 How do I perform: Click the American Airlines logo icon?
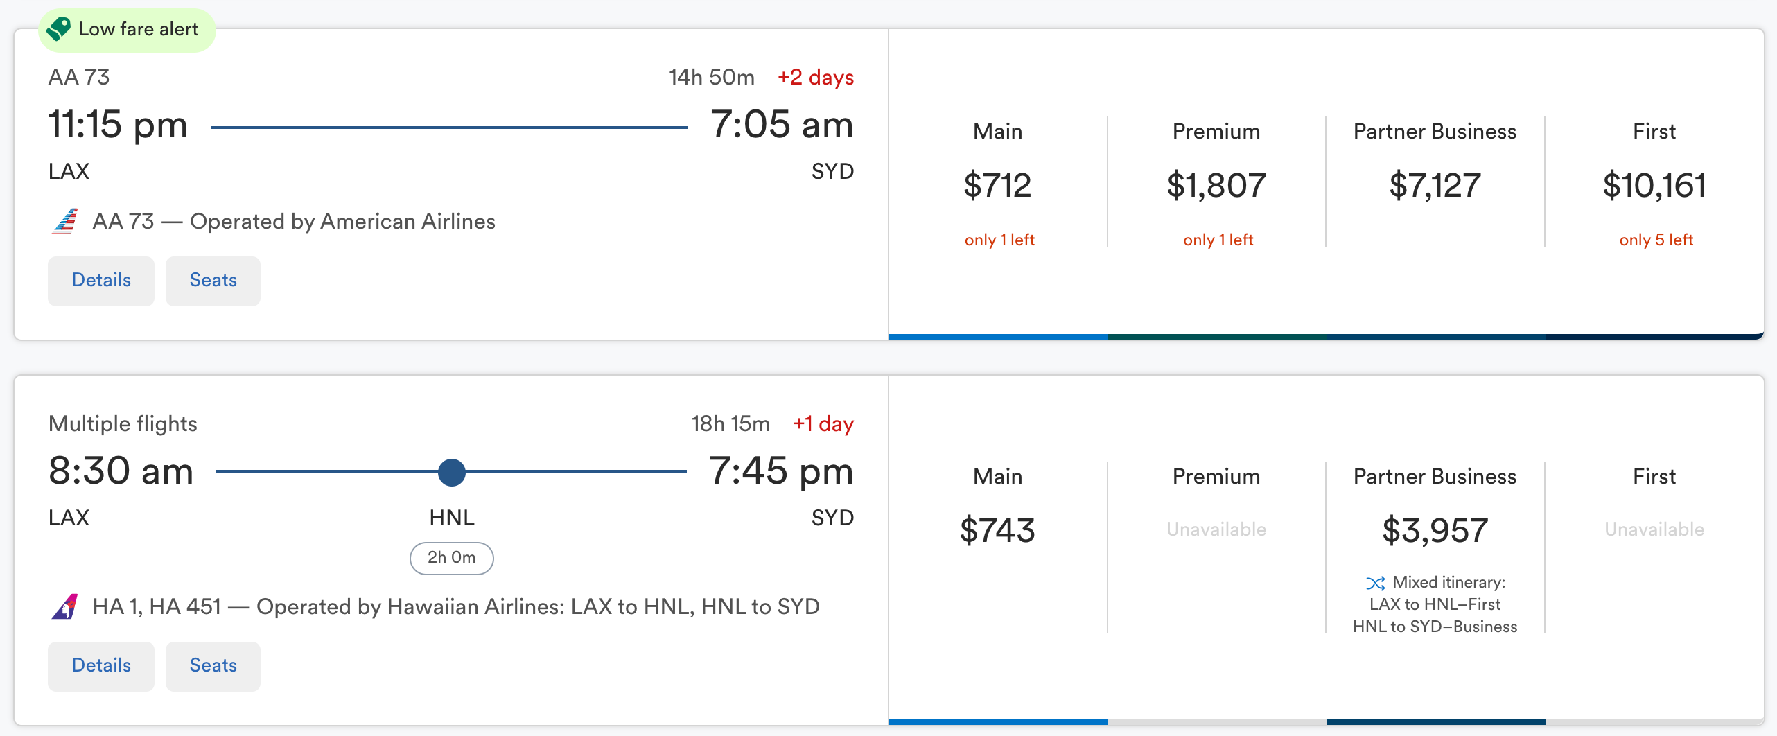coord(65,222)
